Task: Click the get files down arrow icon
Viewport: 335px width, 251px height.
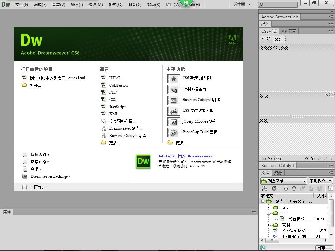Action: click(286, 188)
